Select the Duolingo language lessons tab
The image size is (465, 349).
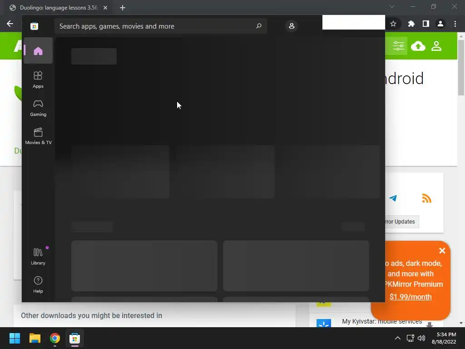[59, 8]
